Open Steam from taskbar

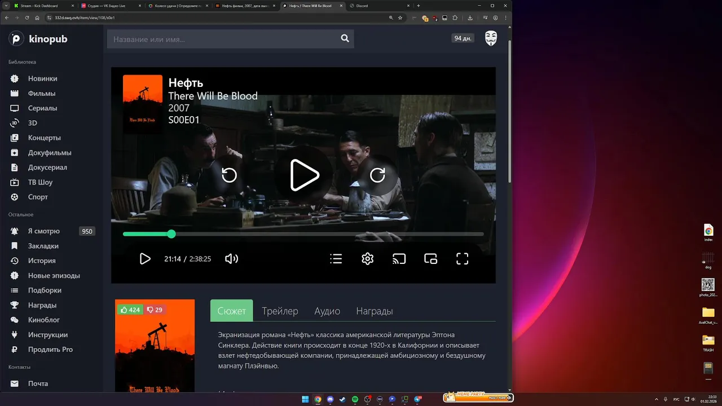click(342, 399)
